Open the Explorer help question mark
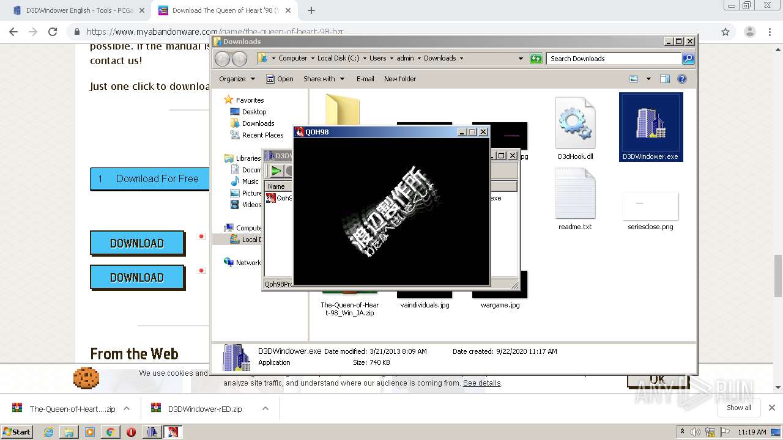The width and height of the screenshot is (783, 440). tap(682, 79)
